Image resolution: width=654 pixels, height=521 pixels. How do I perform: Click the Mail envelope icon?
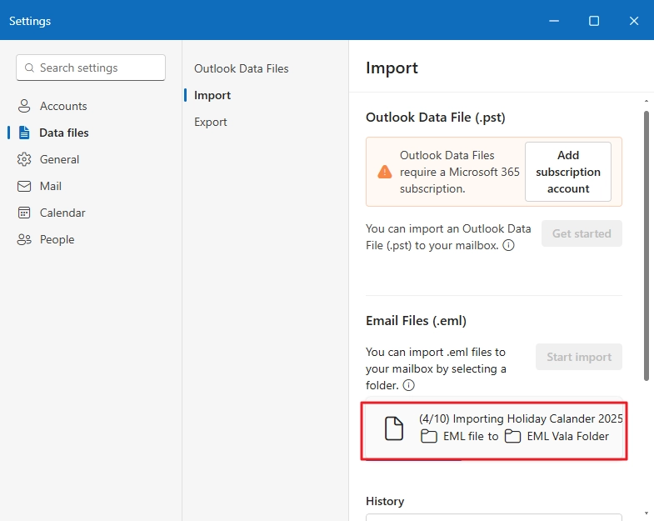tap(24, 186)
